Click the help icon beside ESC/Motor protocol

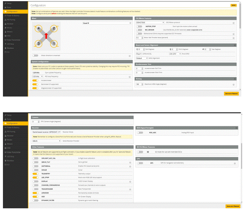tap(233, 23)
